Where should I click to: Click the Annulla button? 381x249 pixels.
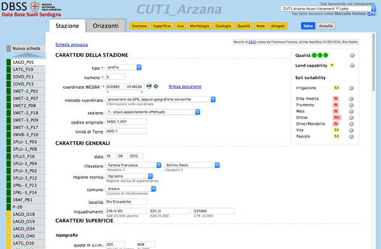click(326, 26)
